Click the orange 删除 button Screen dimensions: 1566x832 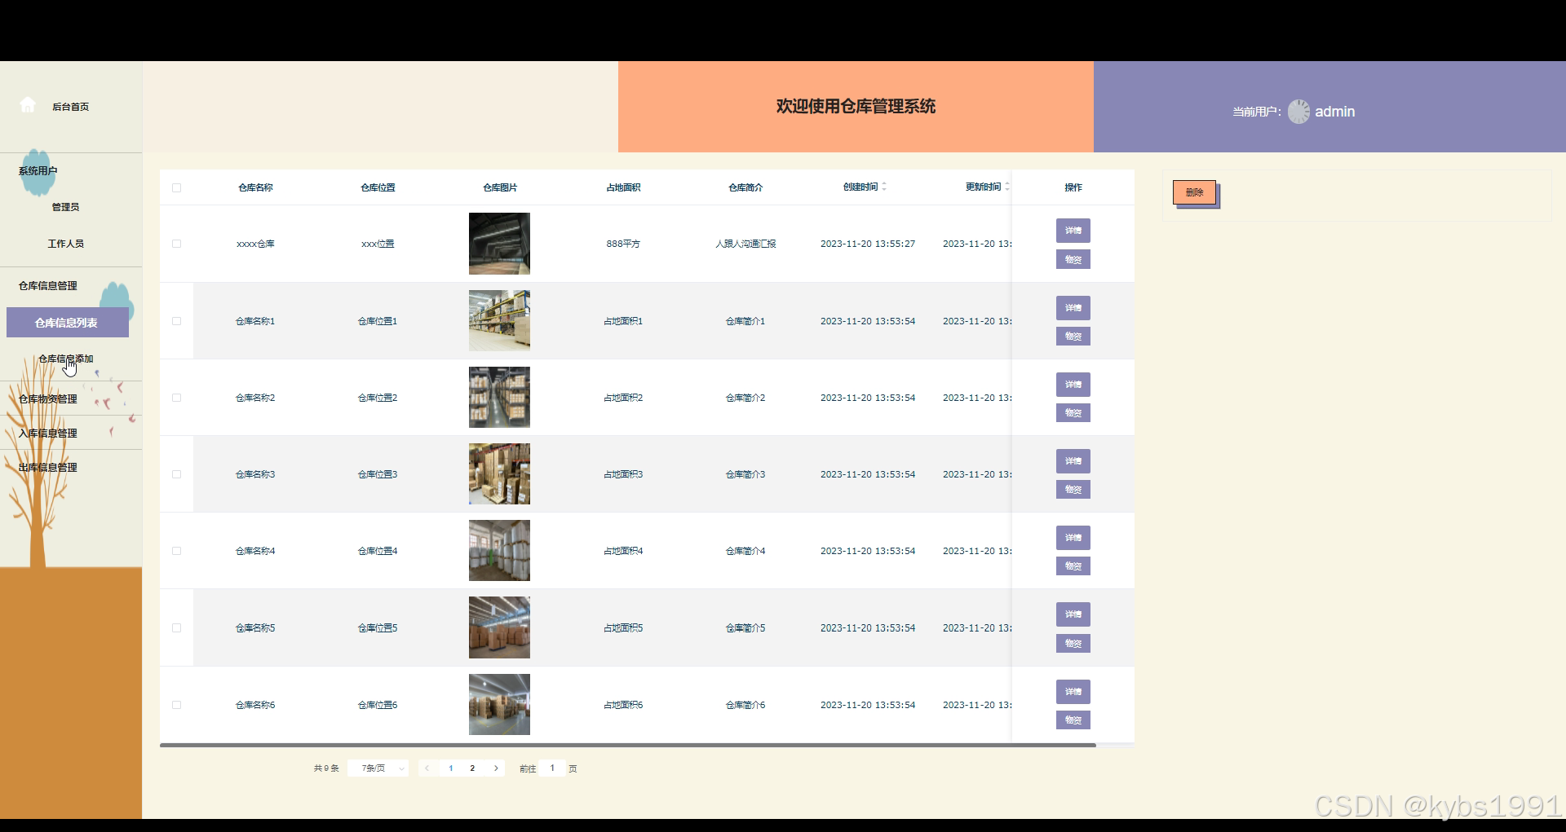pos(1194,192)
